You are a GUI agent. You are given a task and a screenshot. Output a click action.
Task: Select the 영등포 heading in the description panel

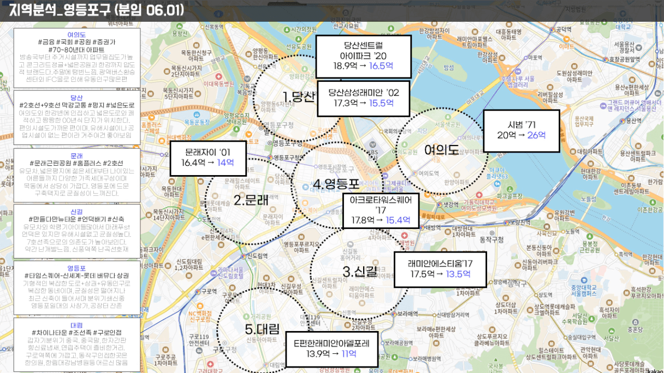click(x=76, y=268)
